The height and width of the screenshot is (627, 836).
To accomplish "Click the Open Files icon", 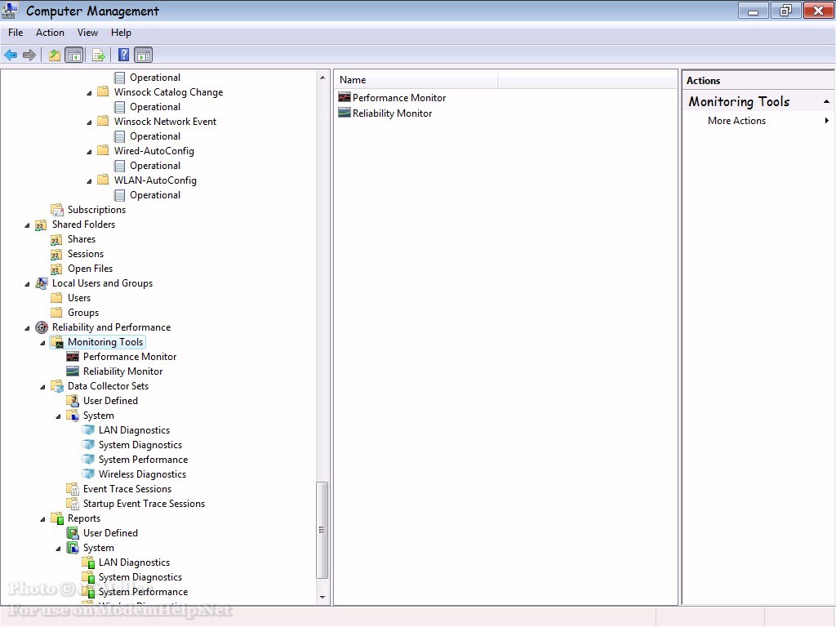I will [x=56, y=269].
